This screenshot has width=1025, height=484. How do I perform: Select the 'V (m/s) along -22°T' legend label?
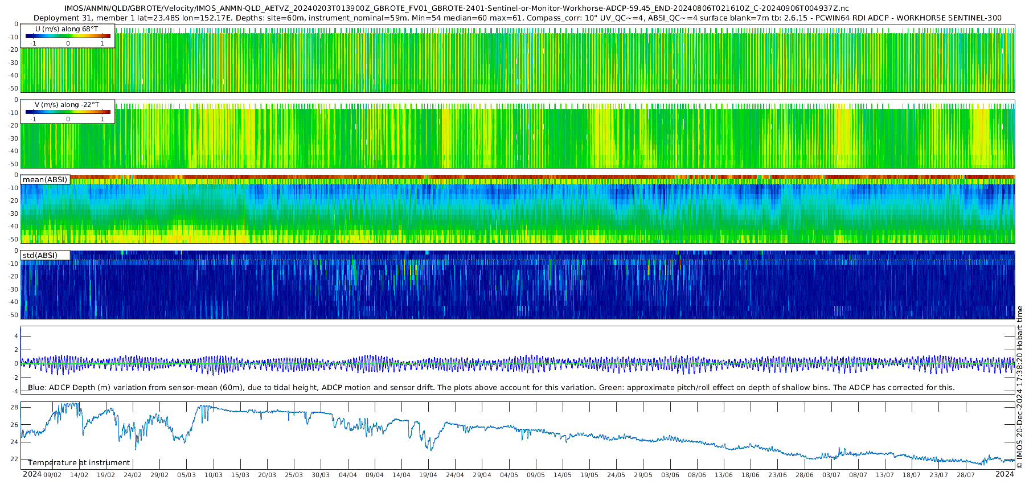pyautogui.click(x=67, y=104)
